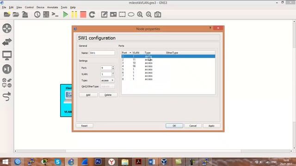Suspend all devices with yellow pause icon
The width and height of the screenshot is (296, 166).
pyautogui.click(x=74, y=14)
